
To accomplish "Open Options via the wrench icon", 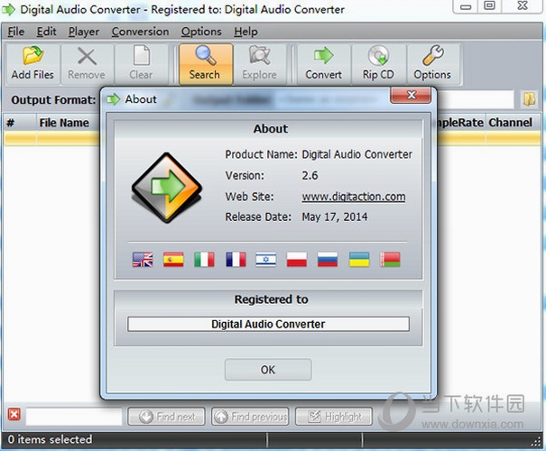I will [x=432, y=64].
